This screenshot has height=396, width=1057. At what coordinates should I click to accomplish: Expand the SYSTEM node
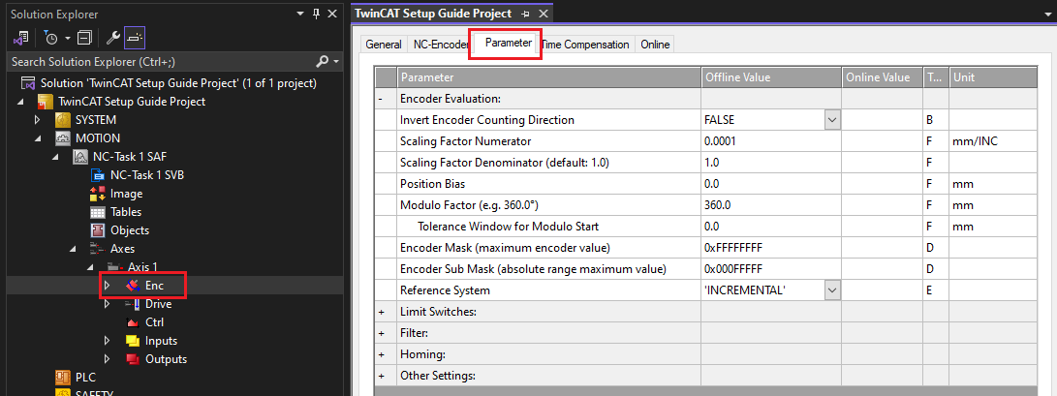(x=38, y=120)
